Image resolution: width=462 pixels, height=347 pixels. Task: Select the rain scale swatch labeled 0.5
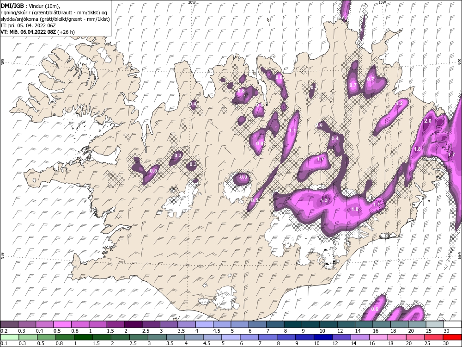click(46, 337)
